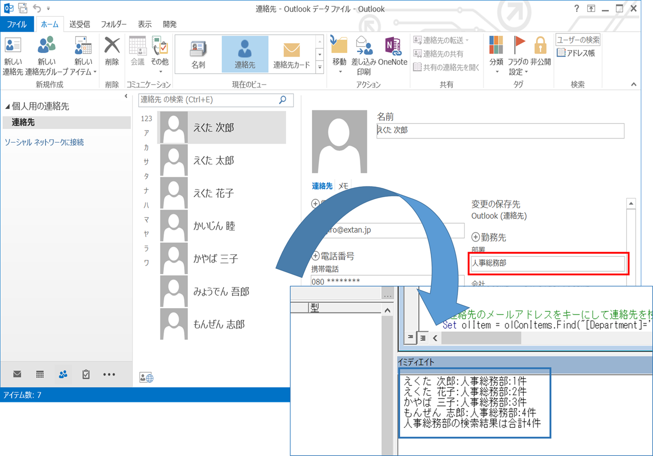Create a new contact group
The height and width of the screenshot is (456, 653).
coord(47,56)
